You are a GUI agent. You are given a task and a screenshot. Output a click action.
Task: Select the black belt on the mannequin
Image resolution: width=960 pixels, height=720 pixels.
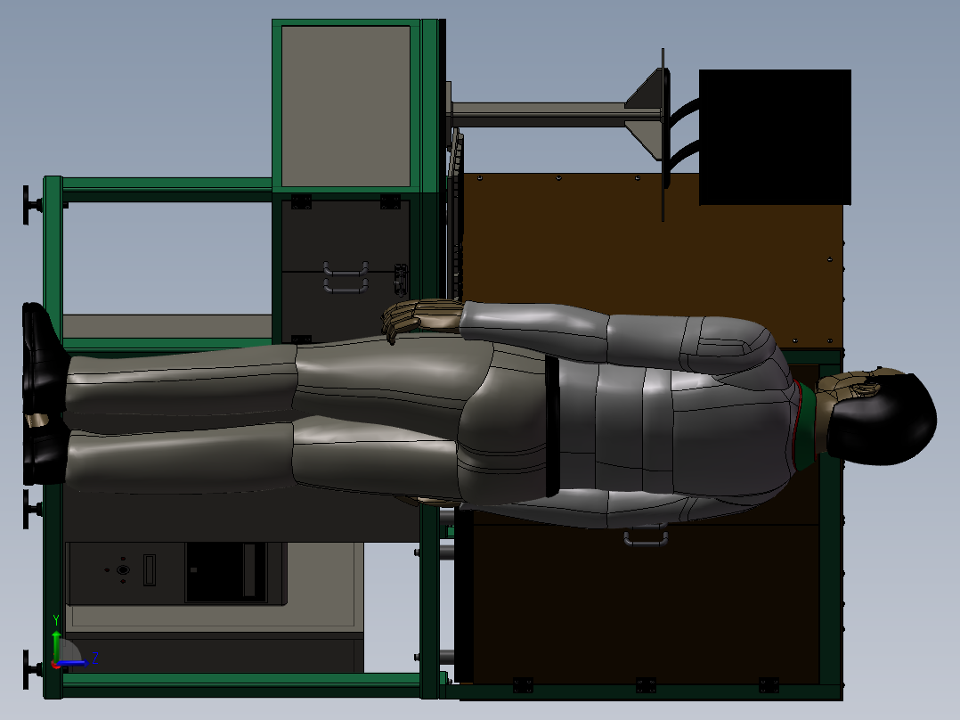pos(552,426)
